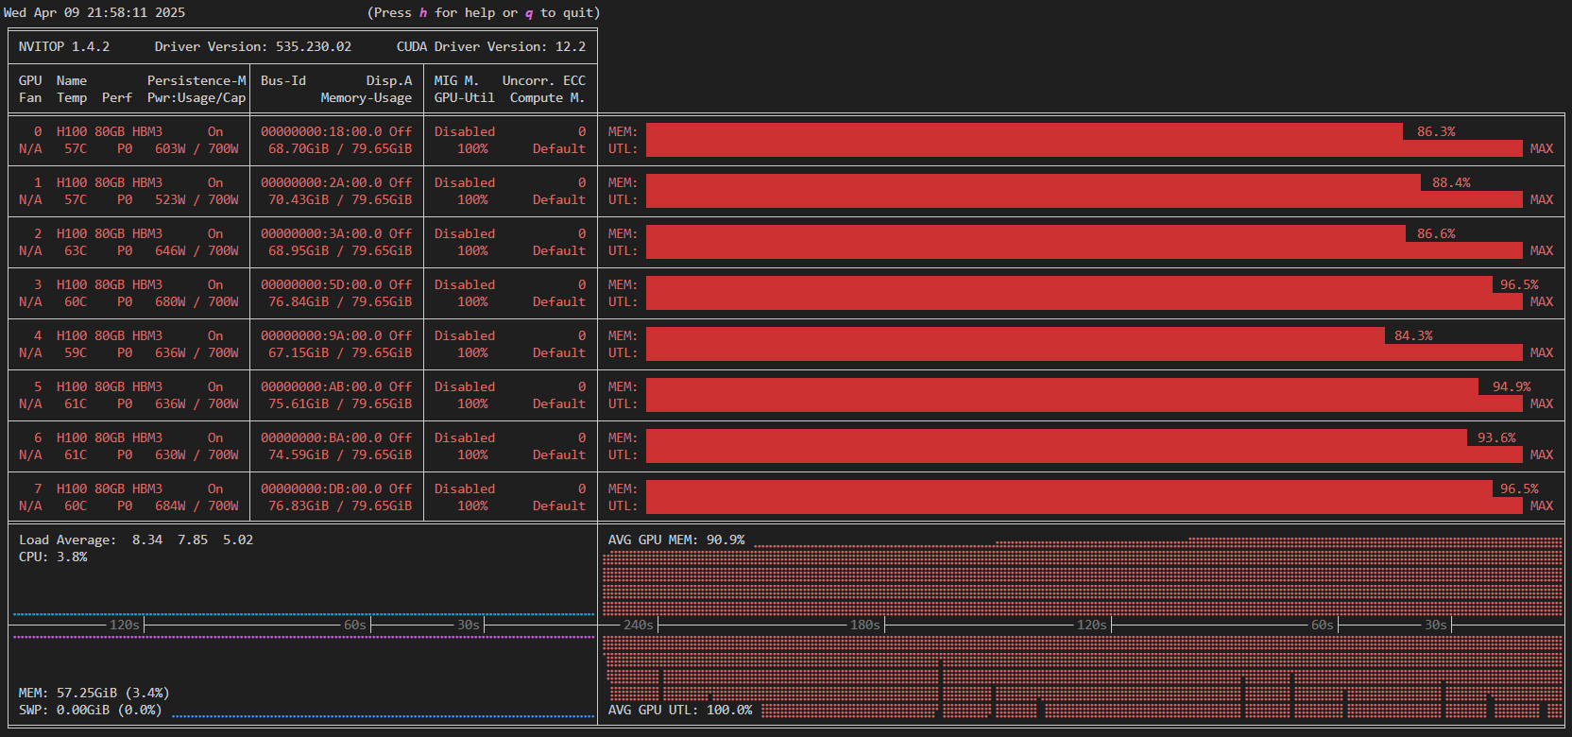Click the 94.9% memory label for GPU 5
This screenshot has height=737, width=1572.
click(x=1512, y=386)
